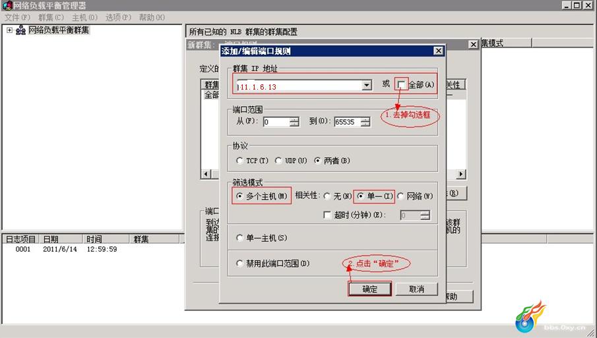Toggle the 全部(A) checkbox
The image size is (597, 338).
[x=401, y=85]
